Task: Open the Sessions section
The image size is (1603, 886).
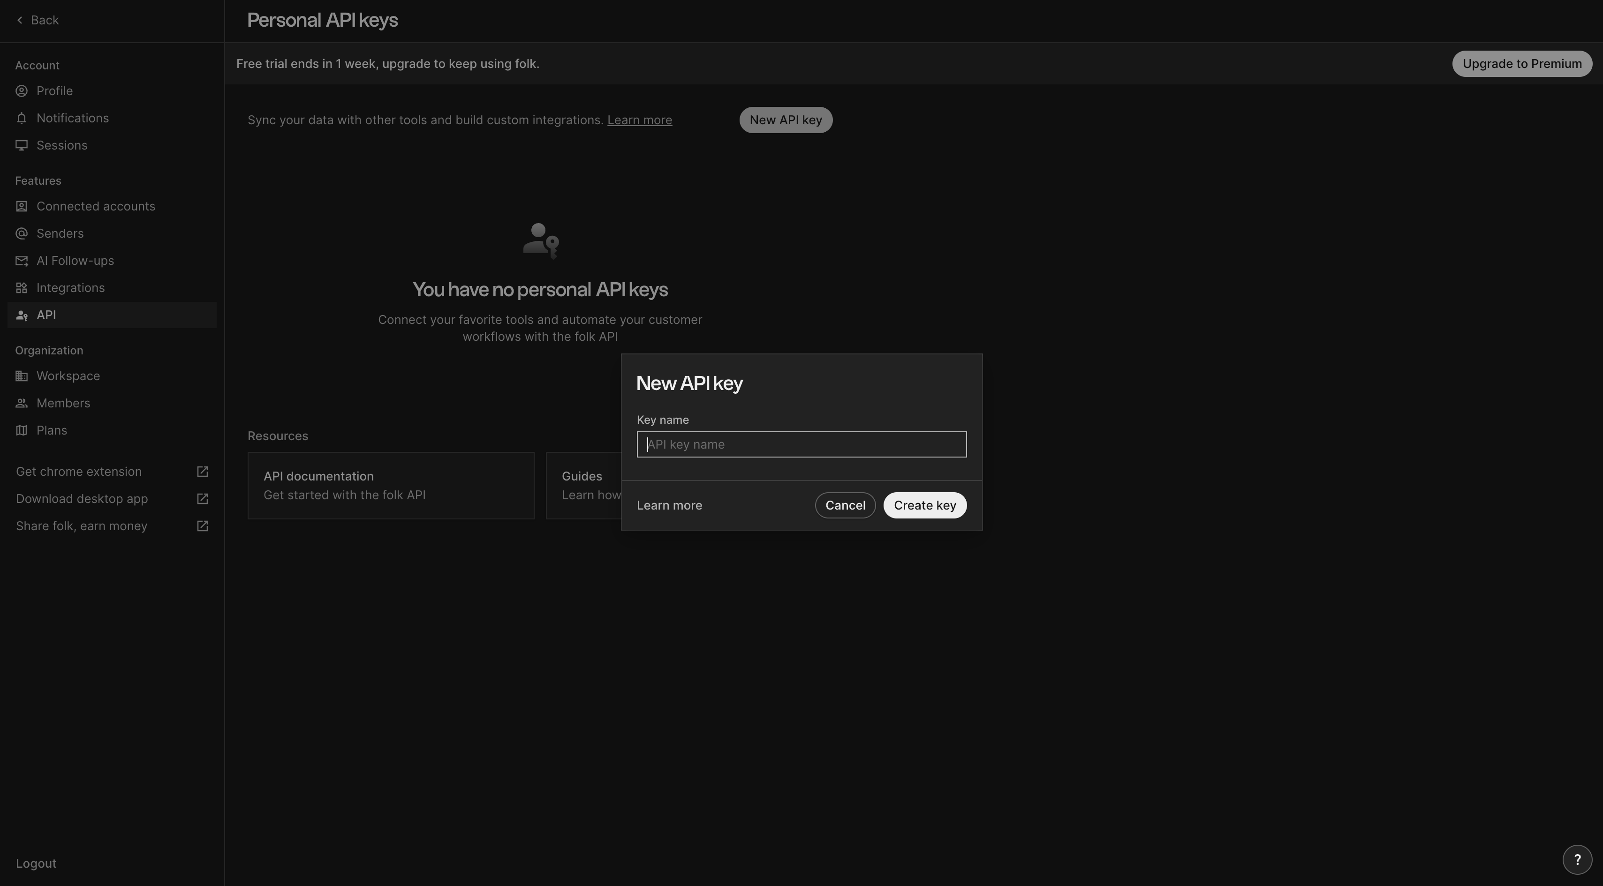Action: click(112, 145)
